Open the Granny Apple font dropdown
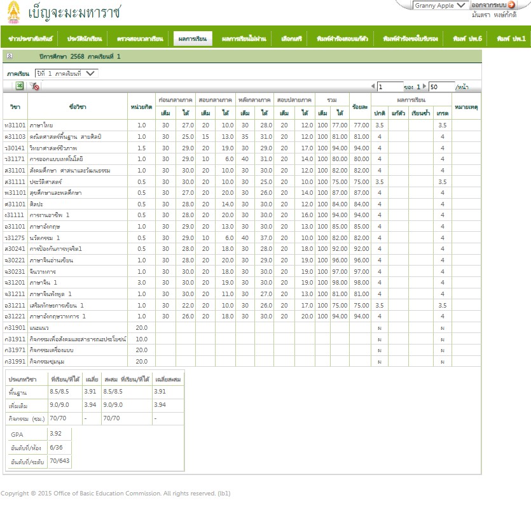The width and height of the screenshot is (531, 505). [440, 5]
